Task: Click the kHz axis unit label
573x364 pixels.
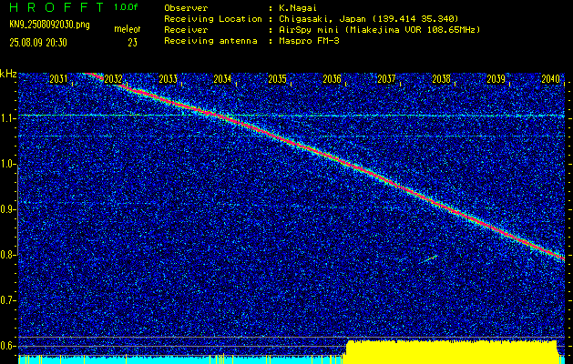Action: (8, 74)
